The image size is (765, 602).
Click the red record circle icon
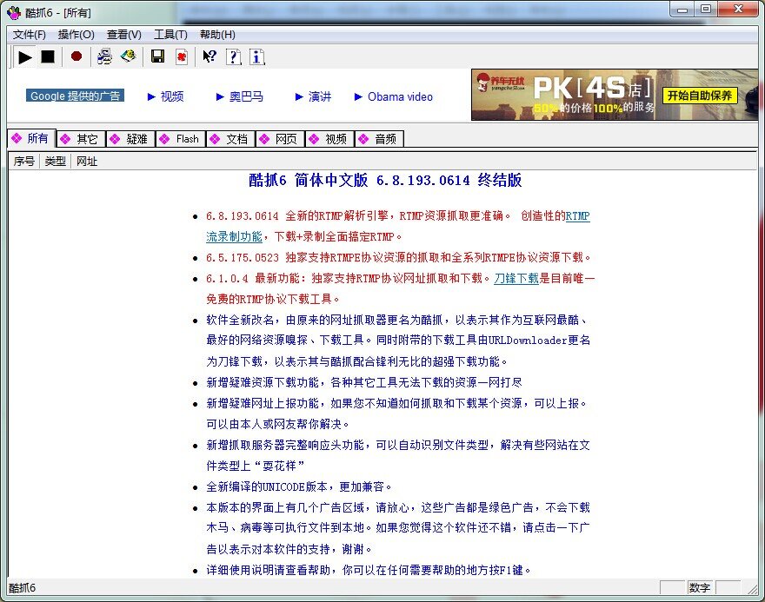coord(76,56)
